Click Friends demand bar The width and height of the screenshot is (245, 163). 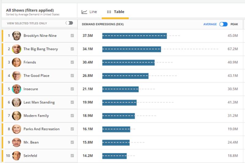coord(128,62)
